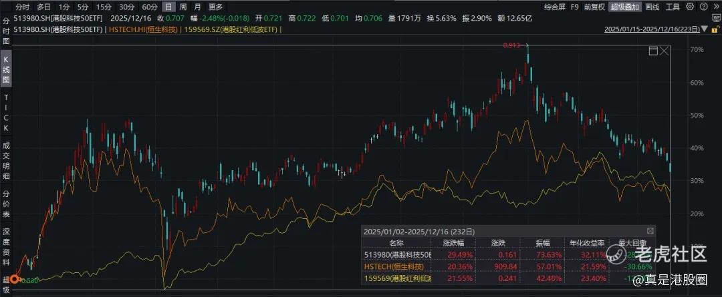Switch to 多日 period tab
This screenshot has height=297, width=722.
pyautogui.click(x=43, y=7)
